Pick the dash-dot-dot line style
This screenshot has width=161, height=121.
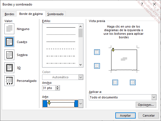pos(61,63)
